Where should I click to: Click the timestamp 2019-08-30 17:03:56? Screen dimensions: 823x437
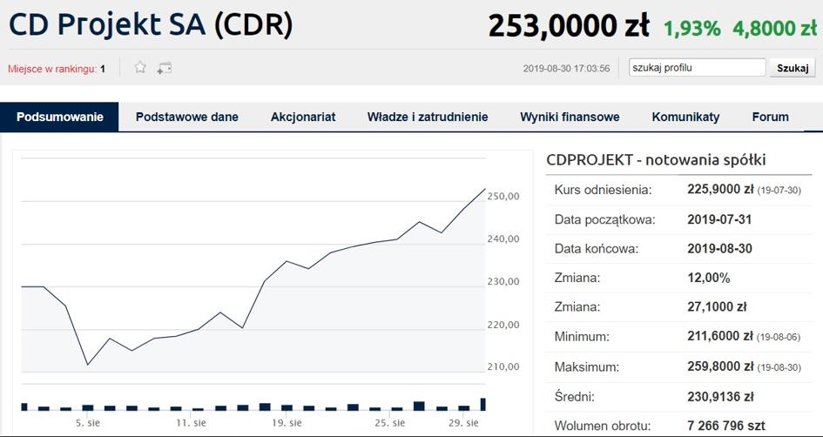(x=566, y=69)
